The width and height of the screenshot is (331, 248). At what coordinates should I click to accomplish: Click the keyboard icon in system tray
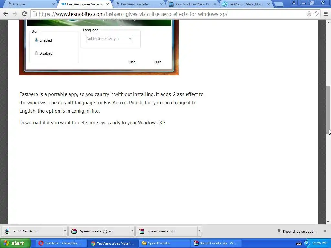pyautogui.click(x=299, y=243)
